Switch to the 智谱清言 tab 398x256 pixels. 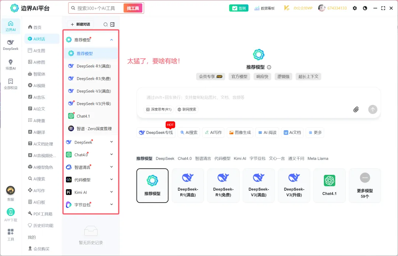(203, 159)
